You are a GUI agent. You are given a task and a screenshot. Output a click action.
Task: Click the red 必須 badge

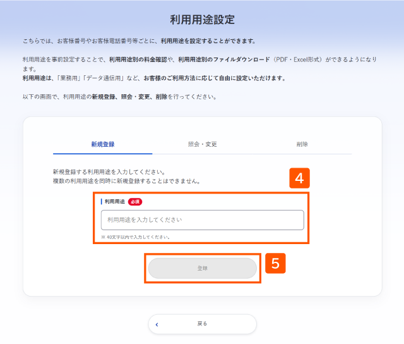point(135,202)
